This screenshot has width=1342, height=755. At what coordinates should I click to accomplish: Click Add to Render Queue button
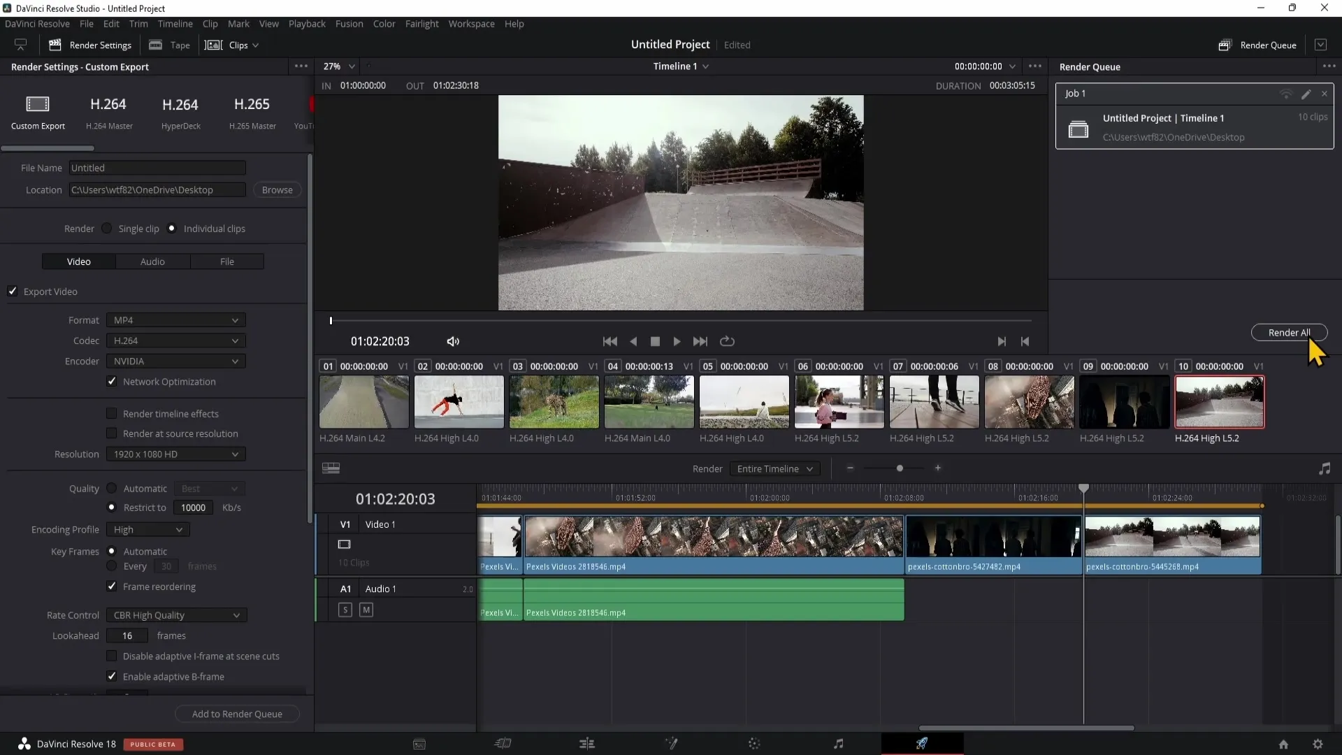pos(238,714)
